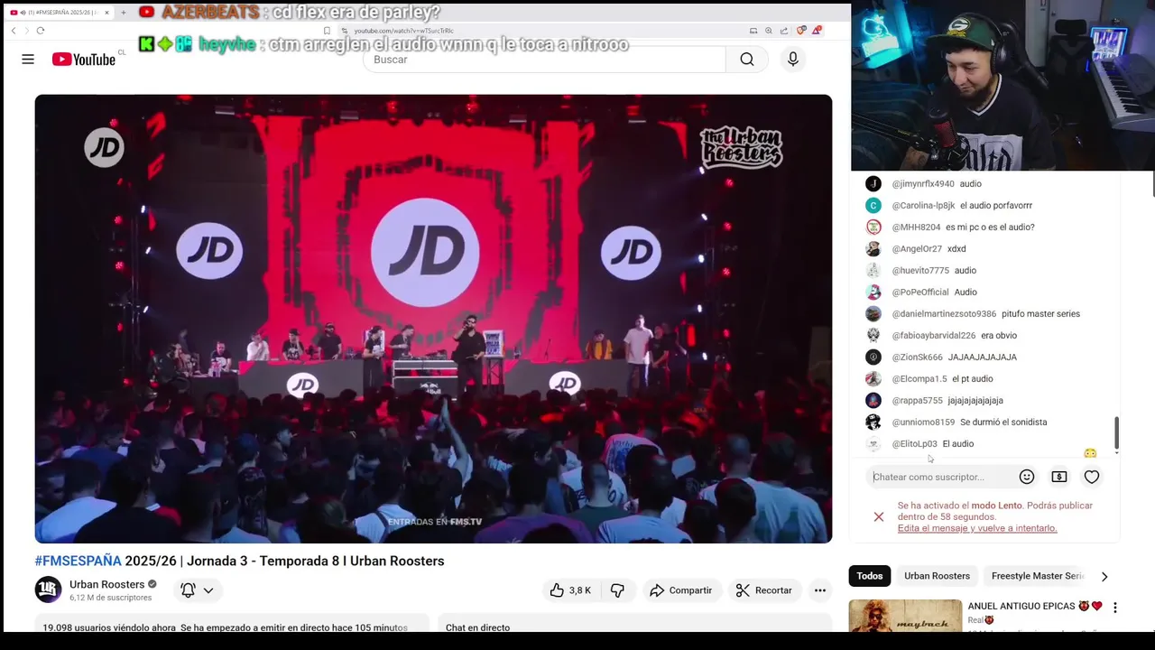Click into the Buscar search field
The image size is (1155, 650).
pyautogui.click(x=544, y=60)
